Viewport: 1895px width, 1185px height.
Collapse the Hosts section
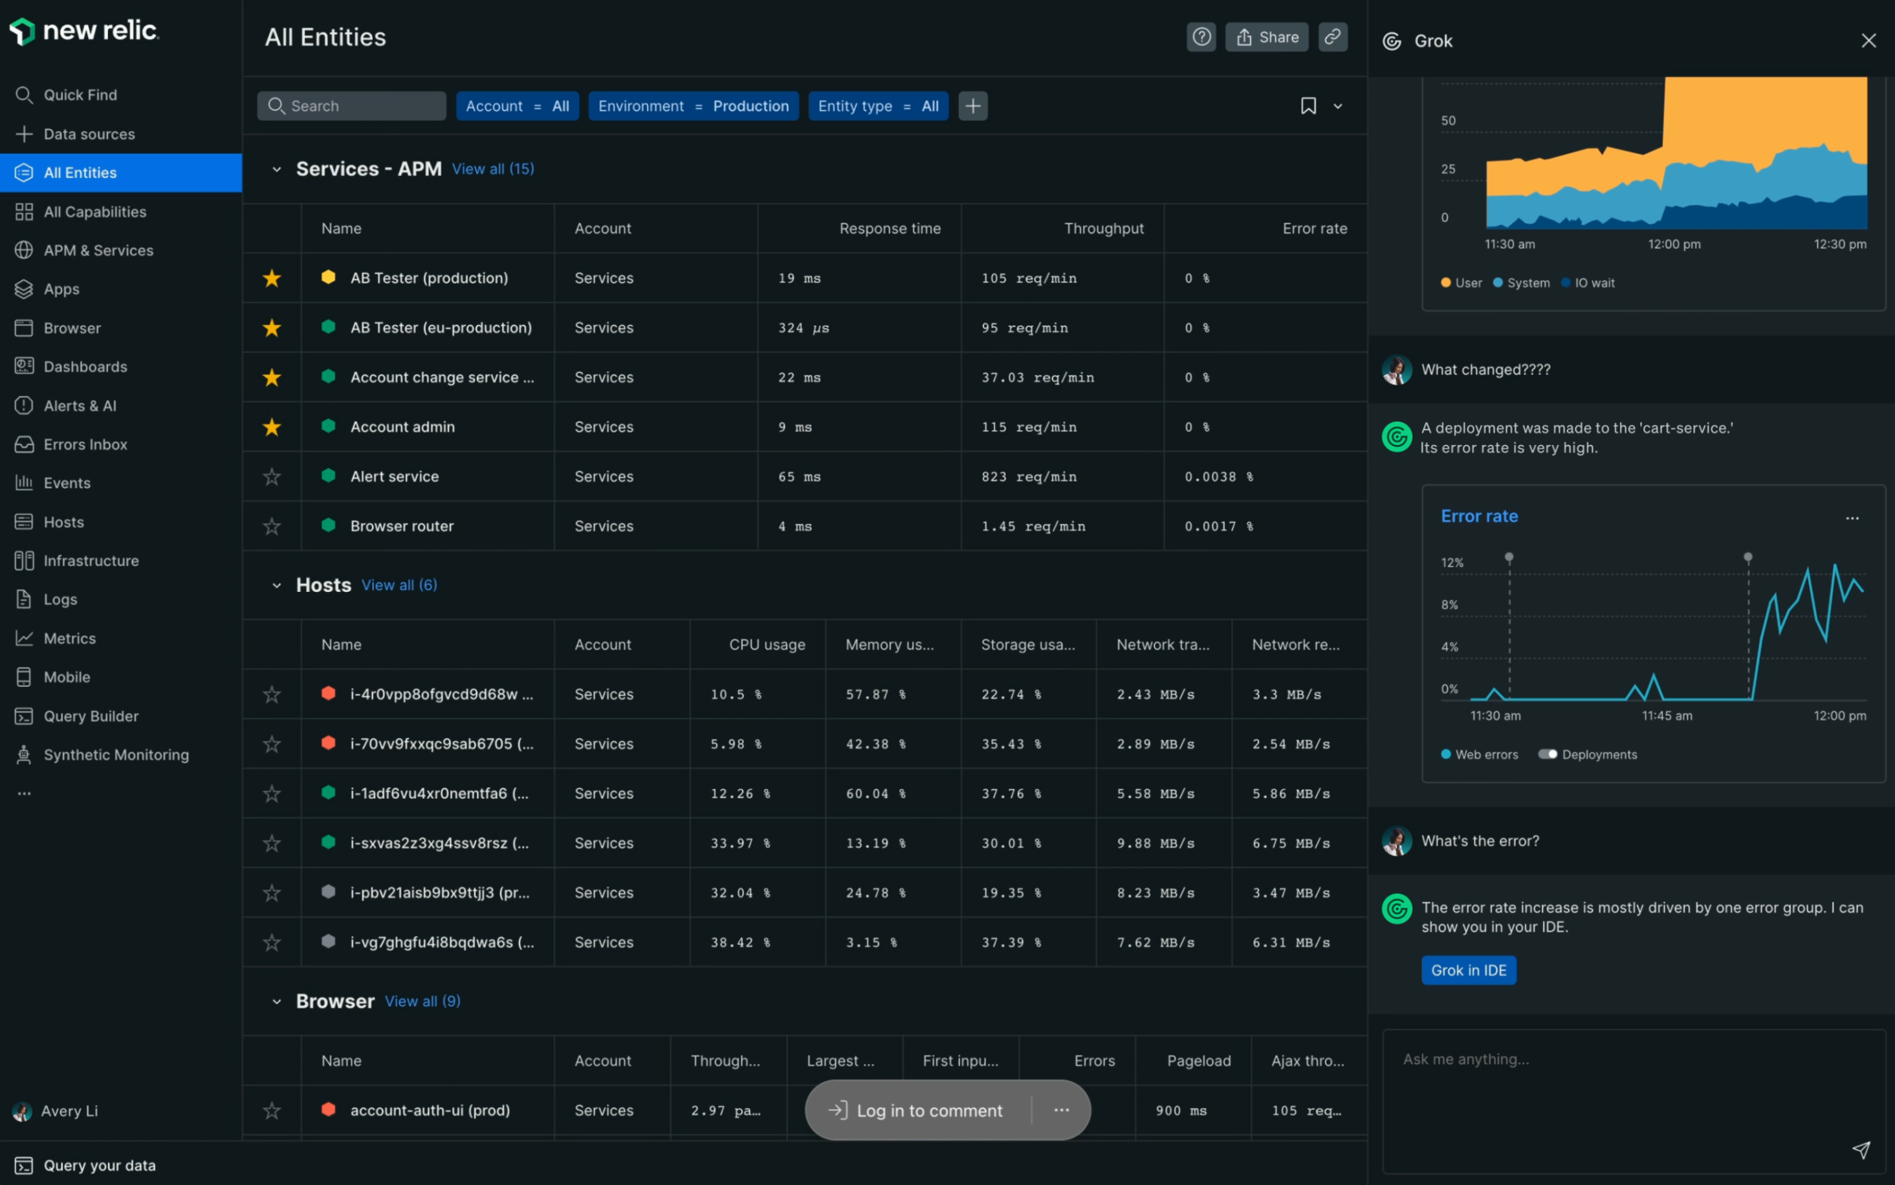point(276,585)
